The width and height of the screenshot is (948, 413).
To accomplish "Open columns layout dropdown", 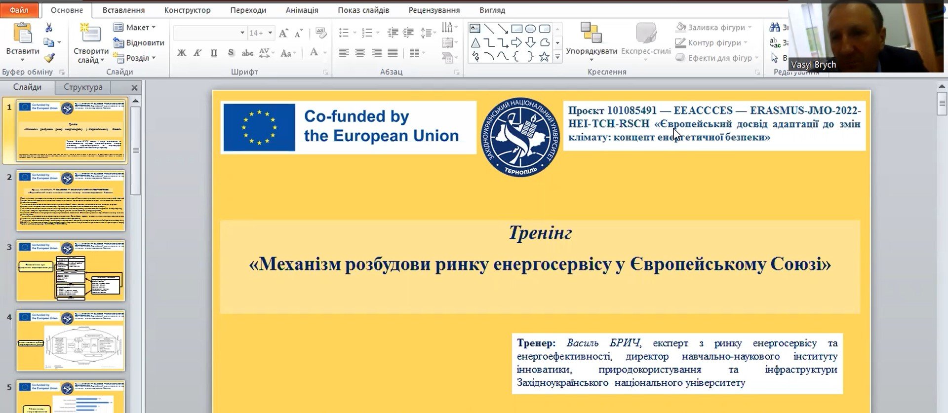I will 418,53.
